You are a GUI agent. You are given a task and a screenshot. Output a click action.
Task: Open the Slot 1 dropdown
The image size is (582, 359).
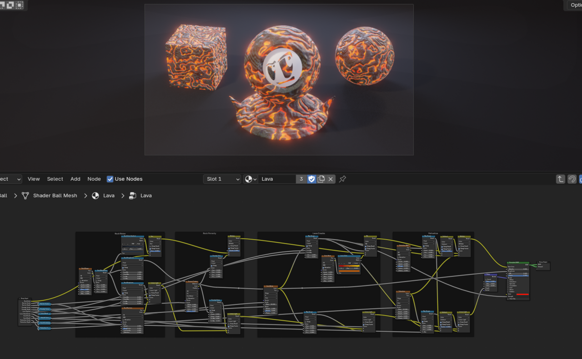(x=222, y=179)
